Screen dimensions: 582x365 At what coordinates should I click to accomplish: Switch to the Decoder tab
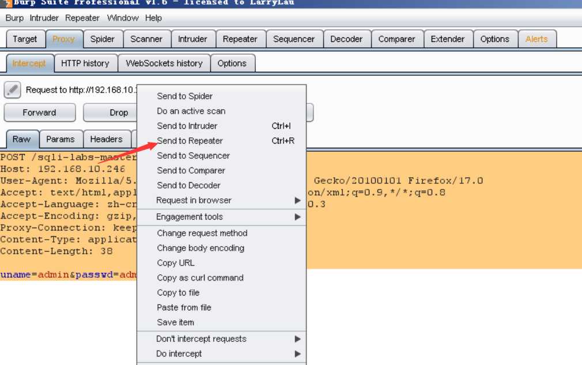[346, 39]
